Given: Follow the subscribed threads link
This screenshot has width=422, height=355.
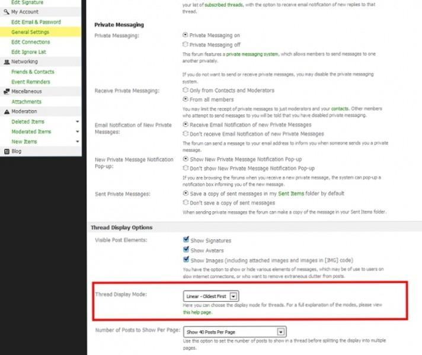Looking at the screenshot, I should (x=223, y=5).
